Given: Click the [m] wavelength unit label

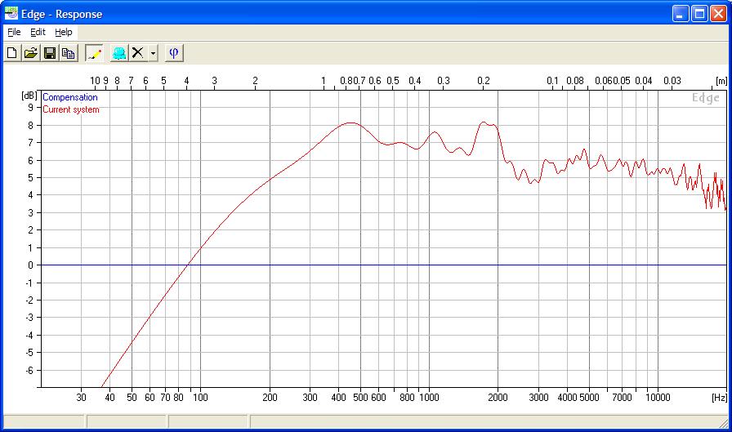Looking at the screenshot, I should (721, 81).
